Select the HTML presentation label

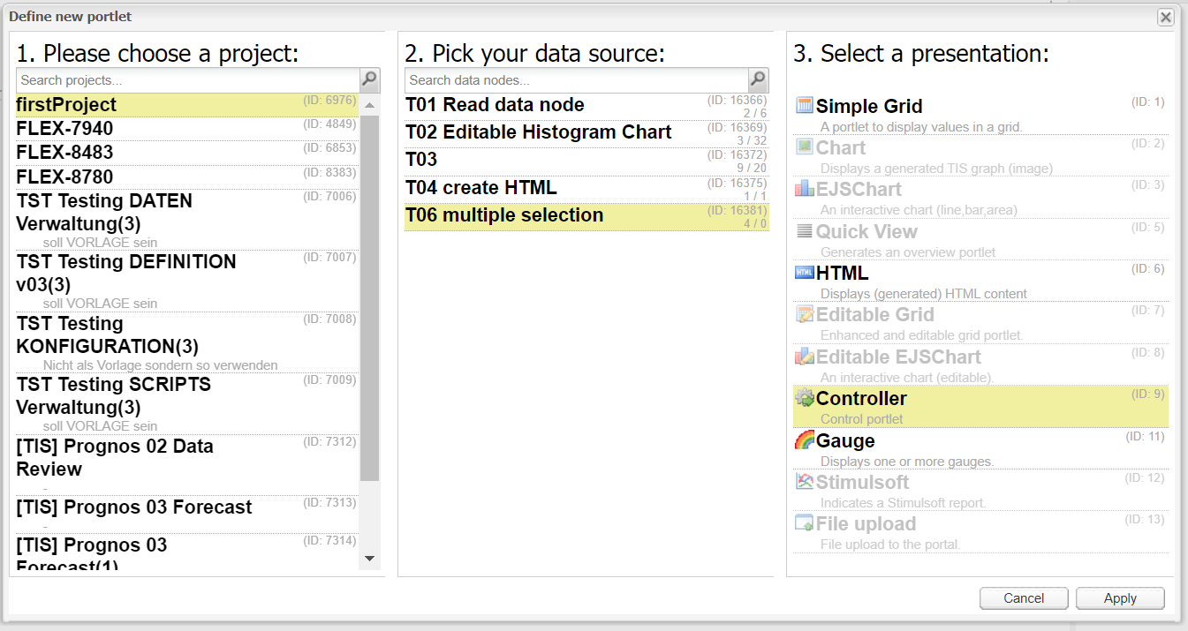843,274
